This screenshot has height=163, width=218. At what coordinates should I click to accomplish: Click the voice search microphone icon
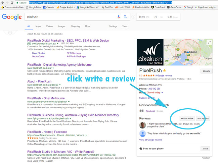click(x=119, y=16)
